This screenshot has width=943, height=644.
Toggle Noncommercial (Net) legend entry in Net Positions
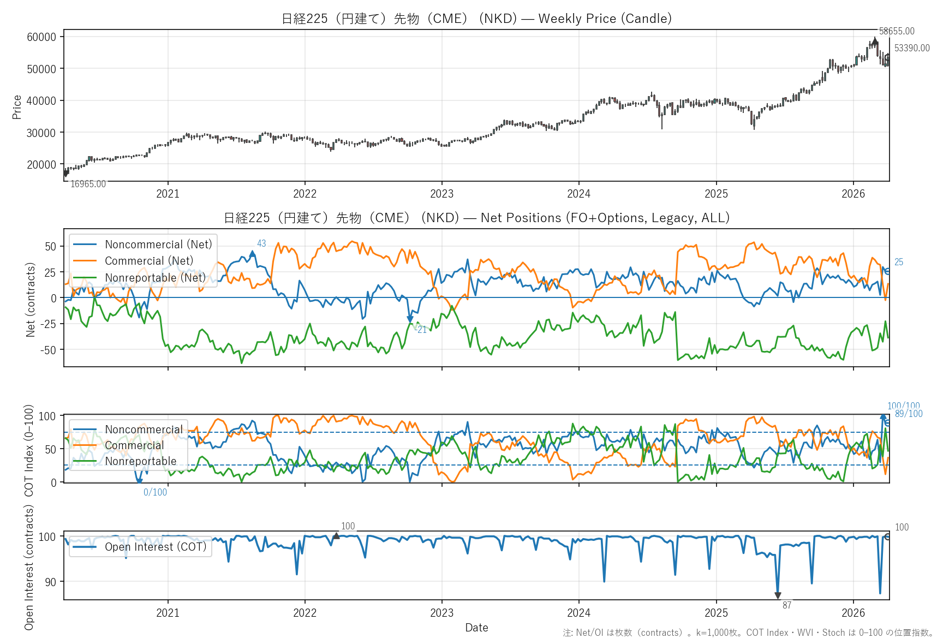(158, 245)
